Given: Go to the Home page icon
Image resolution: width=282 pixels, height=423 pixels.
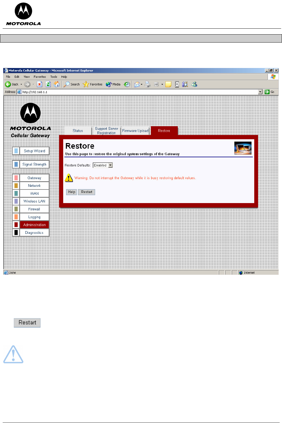Looking at the screenshot, I should pos(57,84).
